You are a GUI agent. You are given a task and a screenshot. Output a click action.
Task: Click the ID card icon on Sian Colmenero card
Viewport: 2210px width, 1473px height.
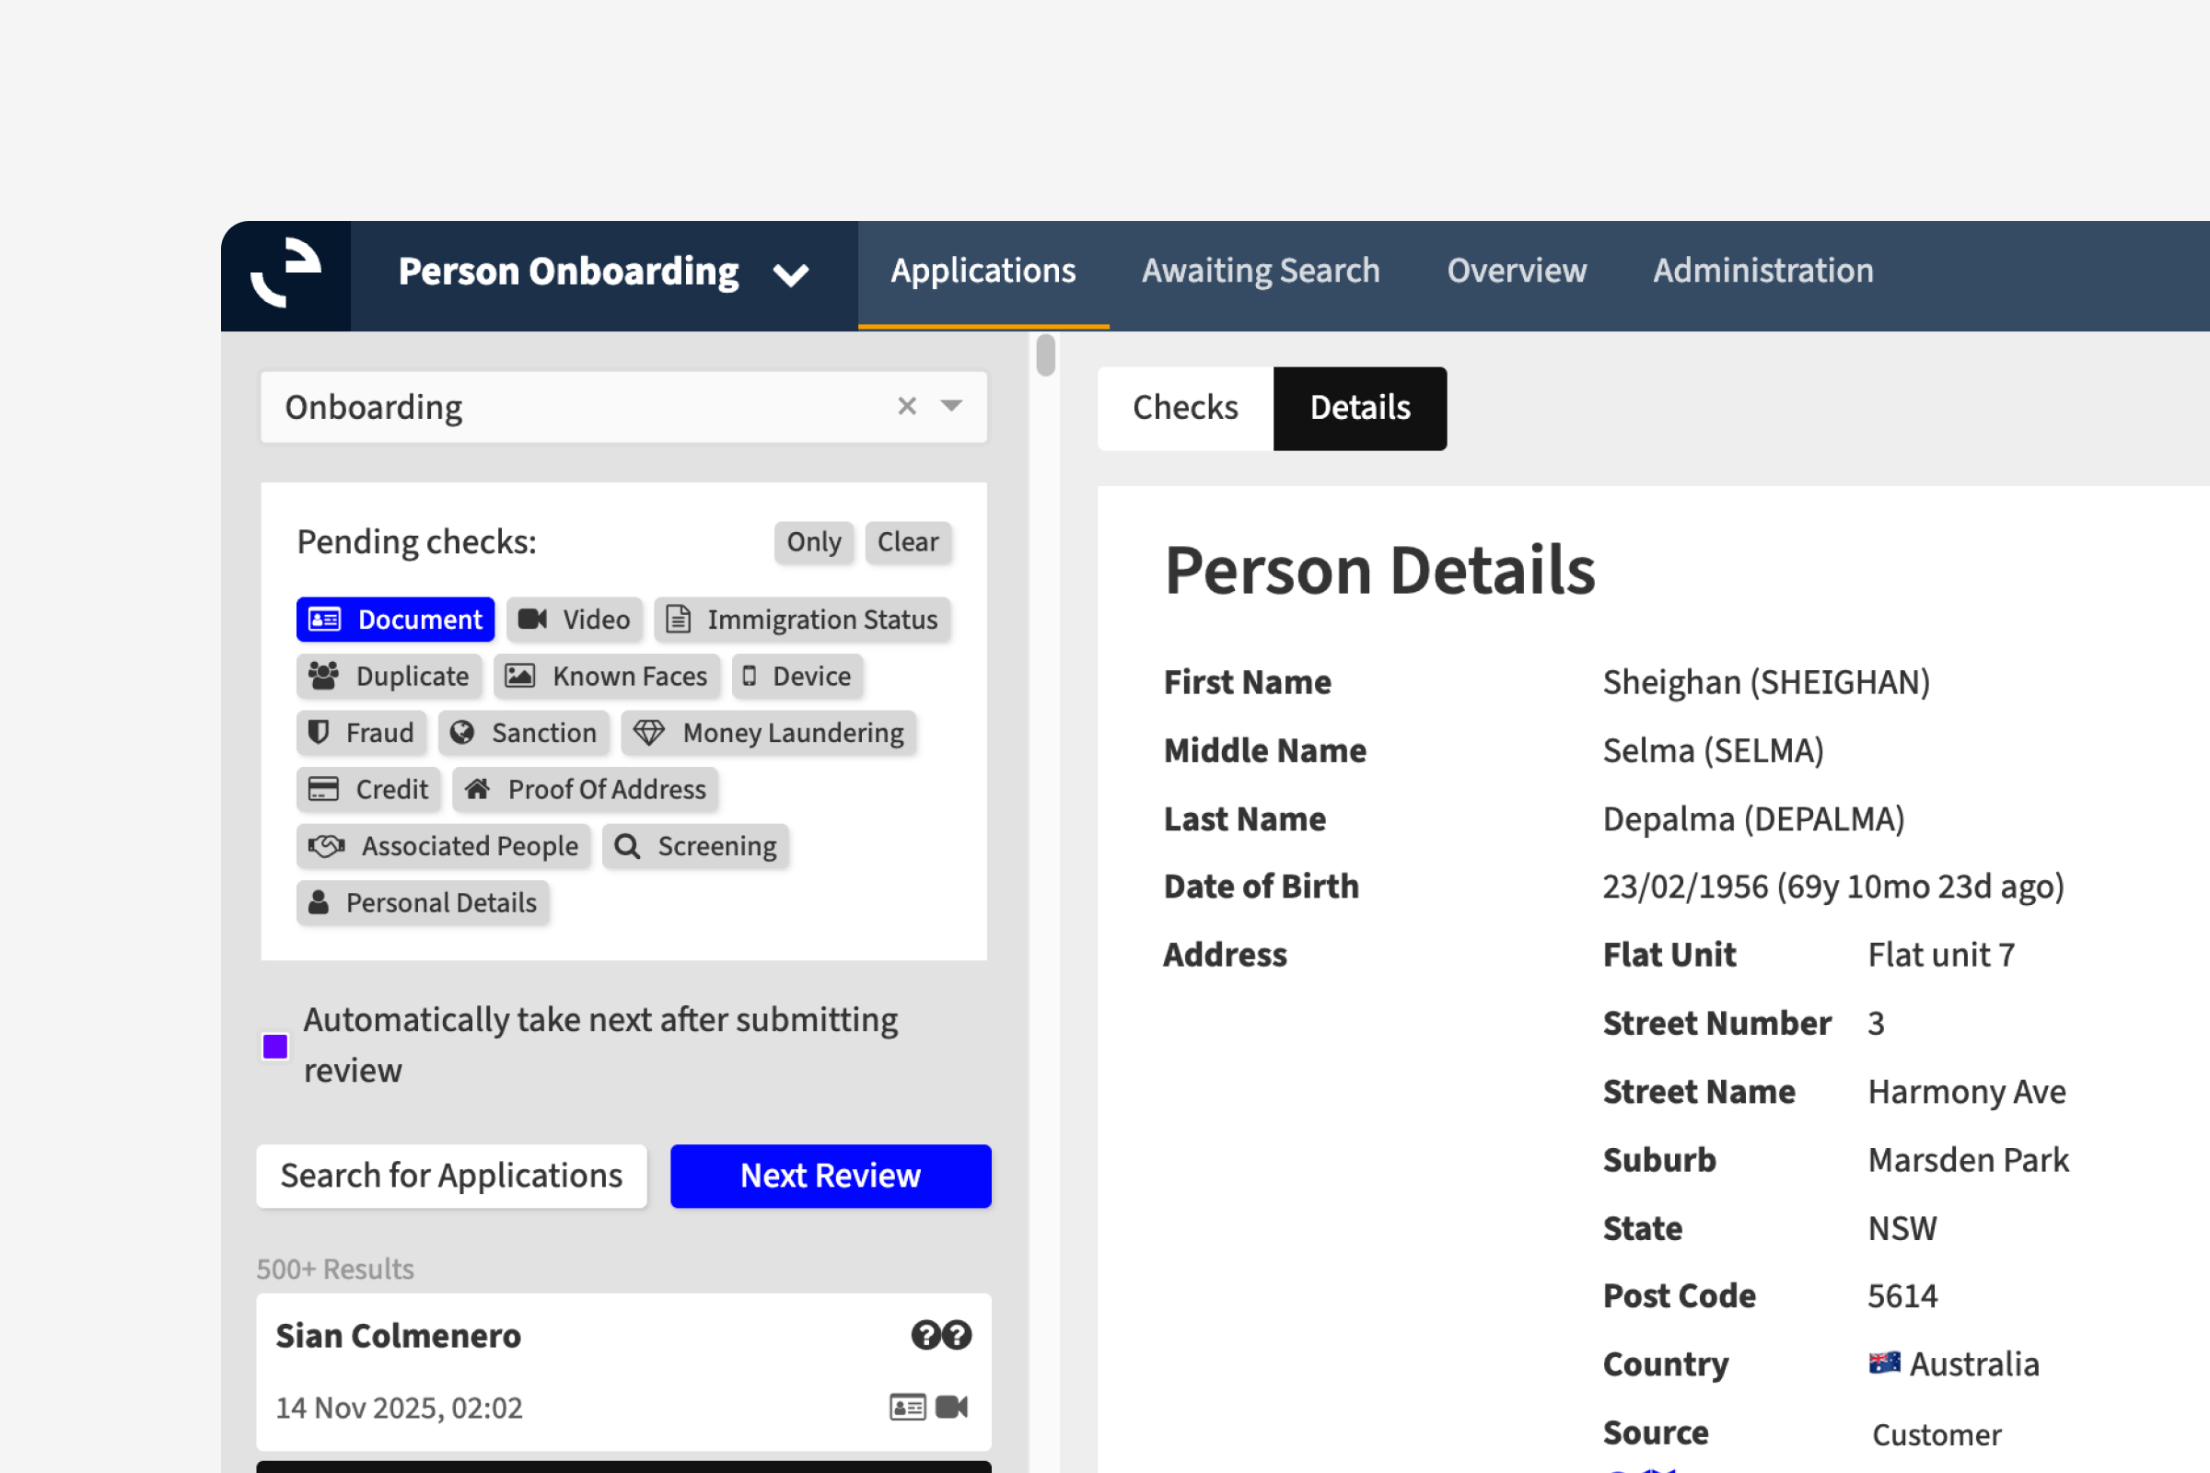click(907, 1407)
